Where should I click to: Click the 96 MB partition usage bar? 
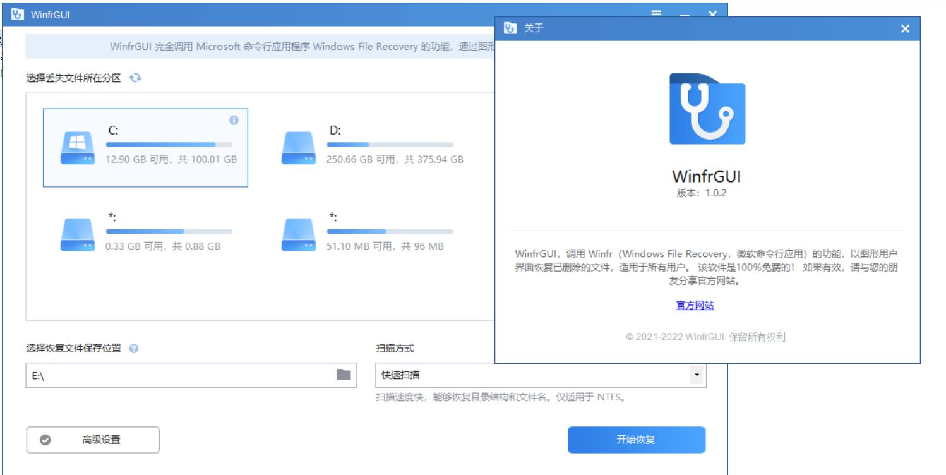390,231
